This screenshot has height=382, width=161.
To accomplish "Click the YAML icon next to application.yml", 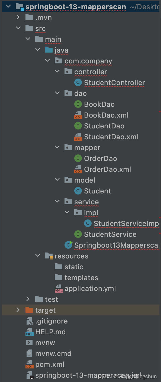I will (59, 288).
